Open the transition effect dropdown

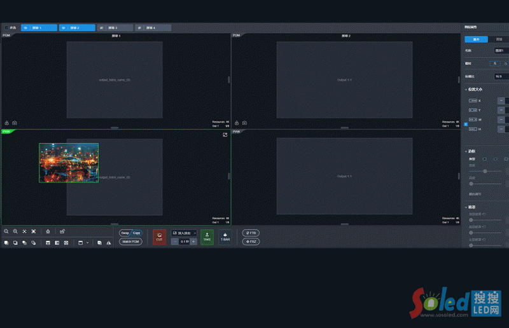(184, 233)
